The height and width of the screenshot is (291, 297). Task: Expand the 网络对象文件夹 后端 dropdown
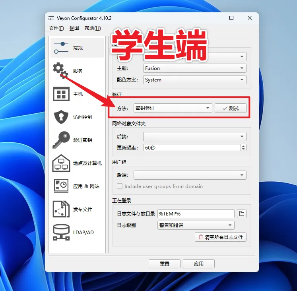point(195,136)
